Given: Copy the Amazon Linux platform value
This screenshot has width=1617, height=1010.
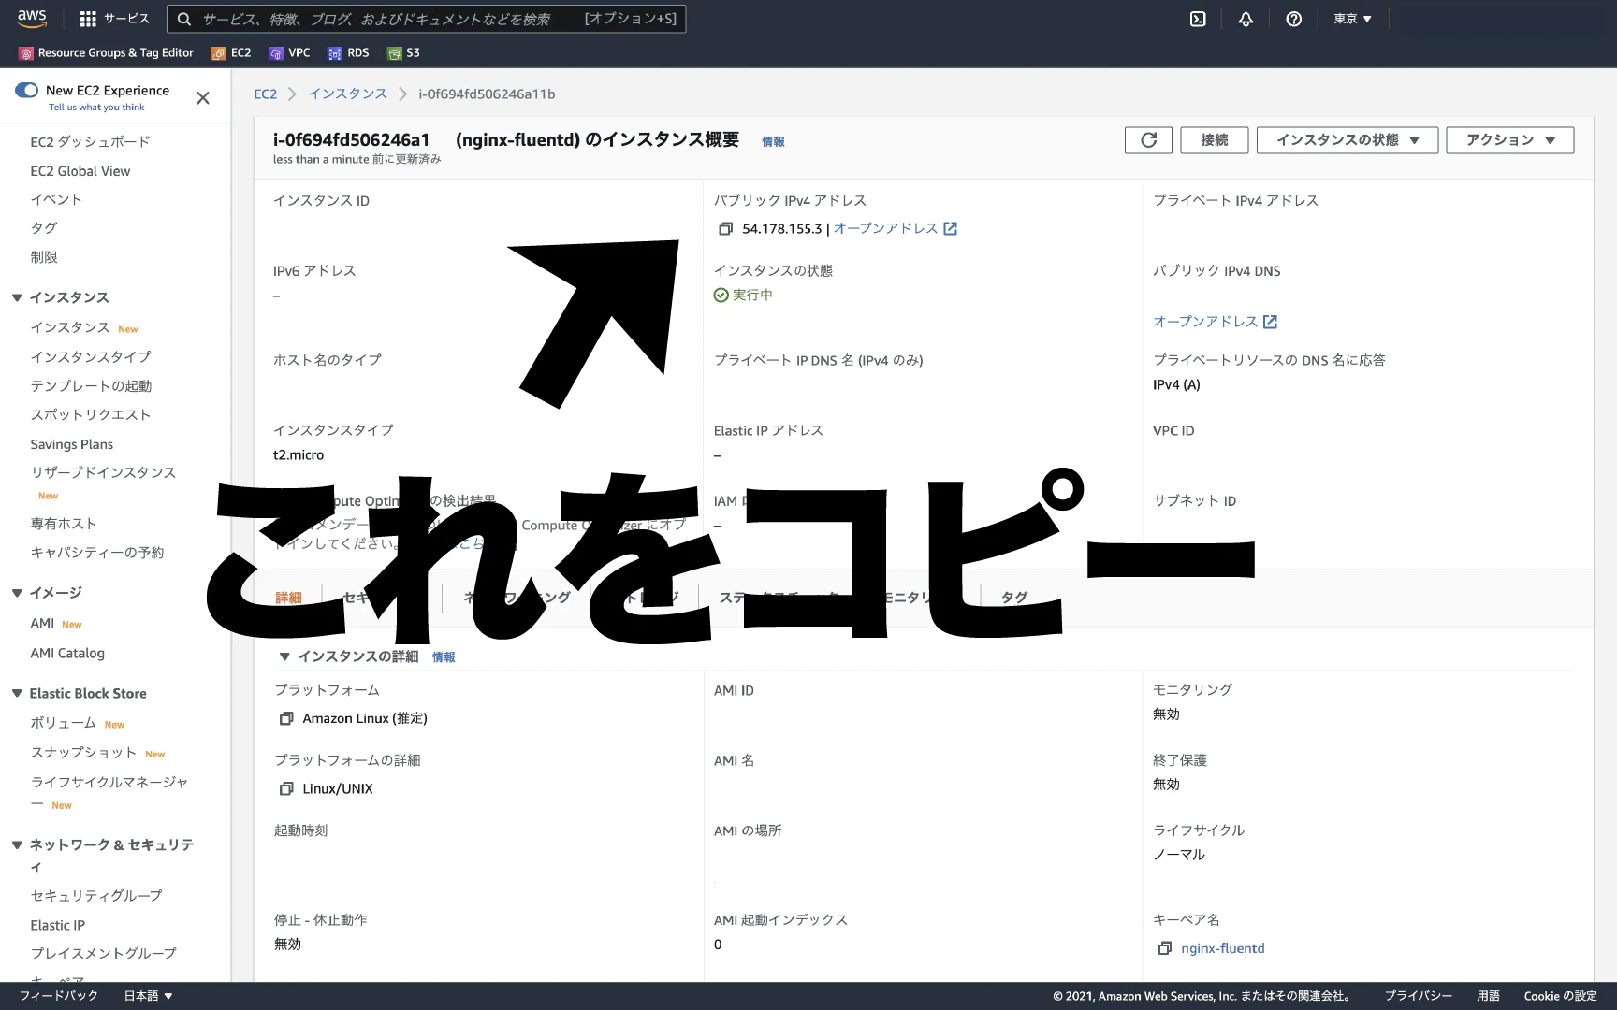Looking at the screenshot, I should pos(286,718).
